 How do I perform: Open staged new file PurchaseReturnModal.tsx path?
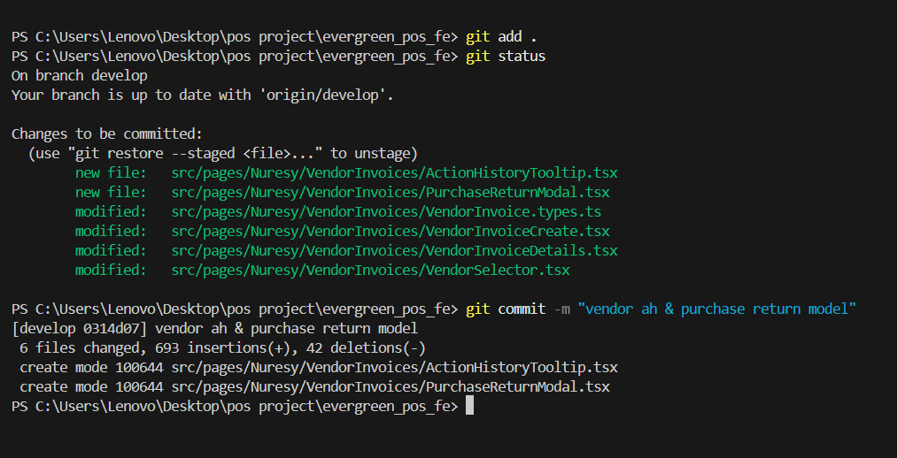pyautogui.click(x=390, y=192)
